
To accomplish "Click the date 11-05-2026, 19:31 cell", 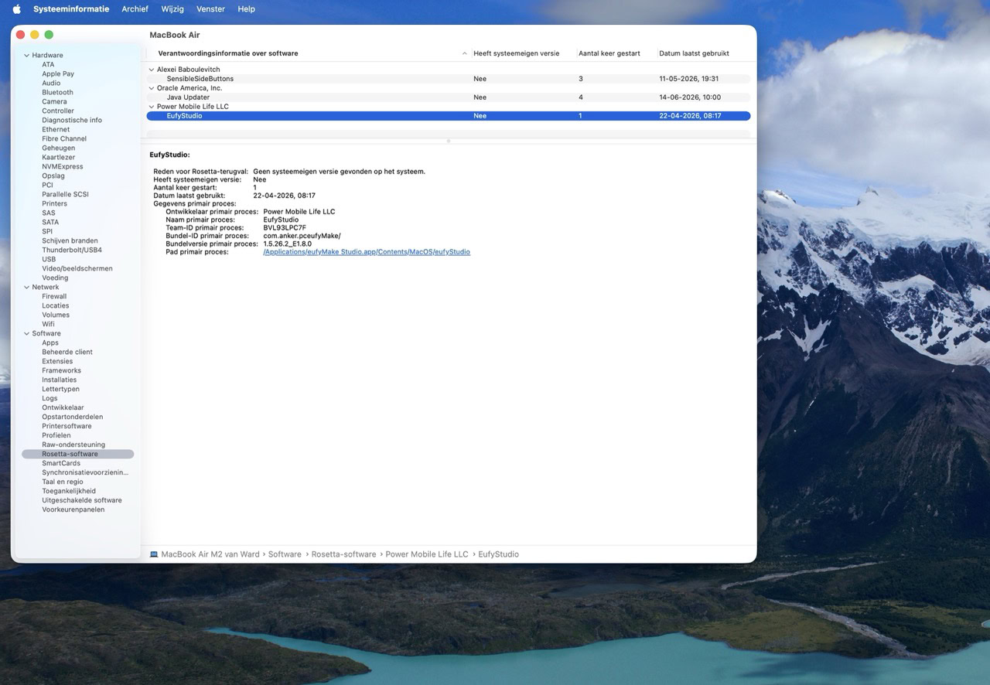I will point(689,79).
